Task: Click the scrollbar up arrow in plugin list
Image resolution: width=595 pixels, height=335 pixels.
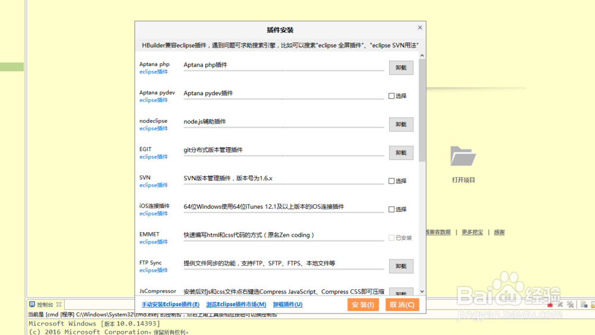Action: (x=422, y=55)
